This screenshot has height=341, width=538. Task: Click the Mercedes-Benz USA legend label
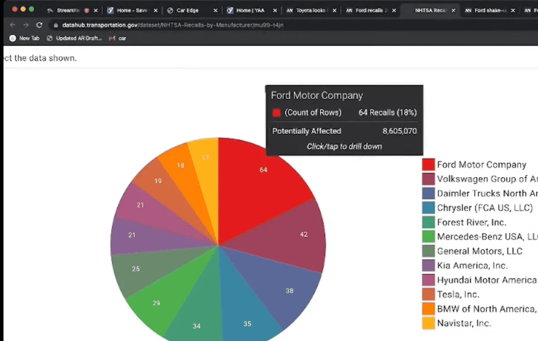pos(488,236)
